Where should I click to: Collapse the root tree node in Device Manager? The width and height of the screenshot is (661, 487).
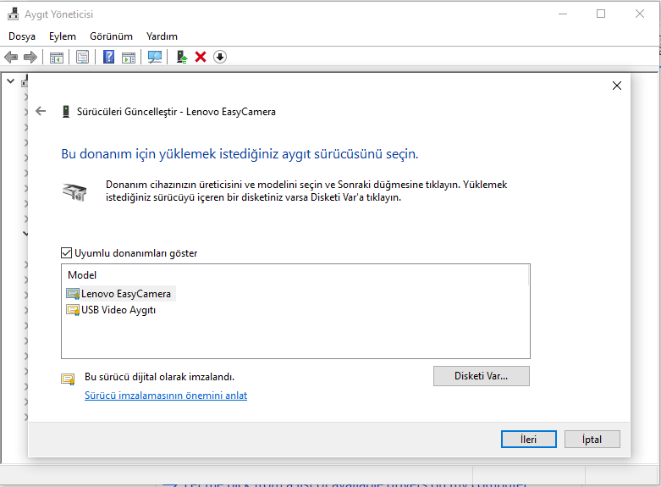pos(10,80)
